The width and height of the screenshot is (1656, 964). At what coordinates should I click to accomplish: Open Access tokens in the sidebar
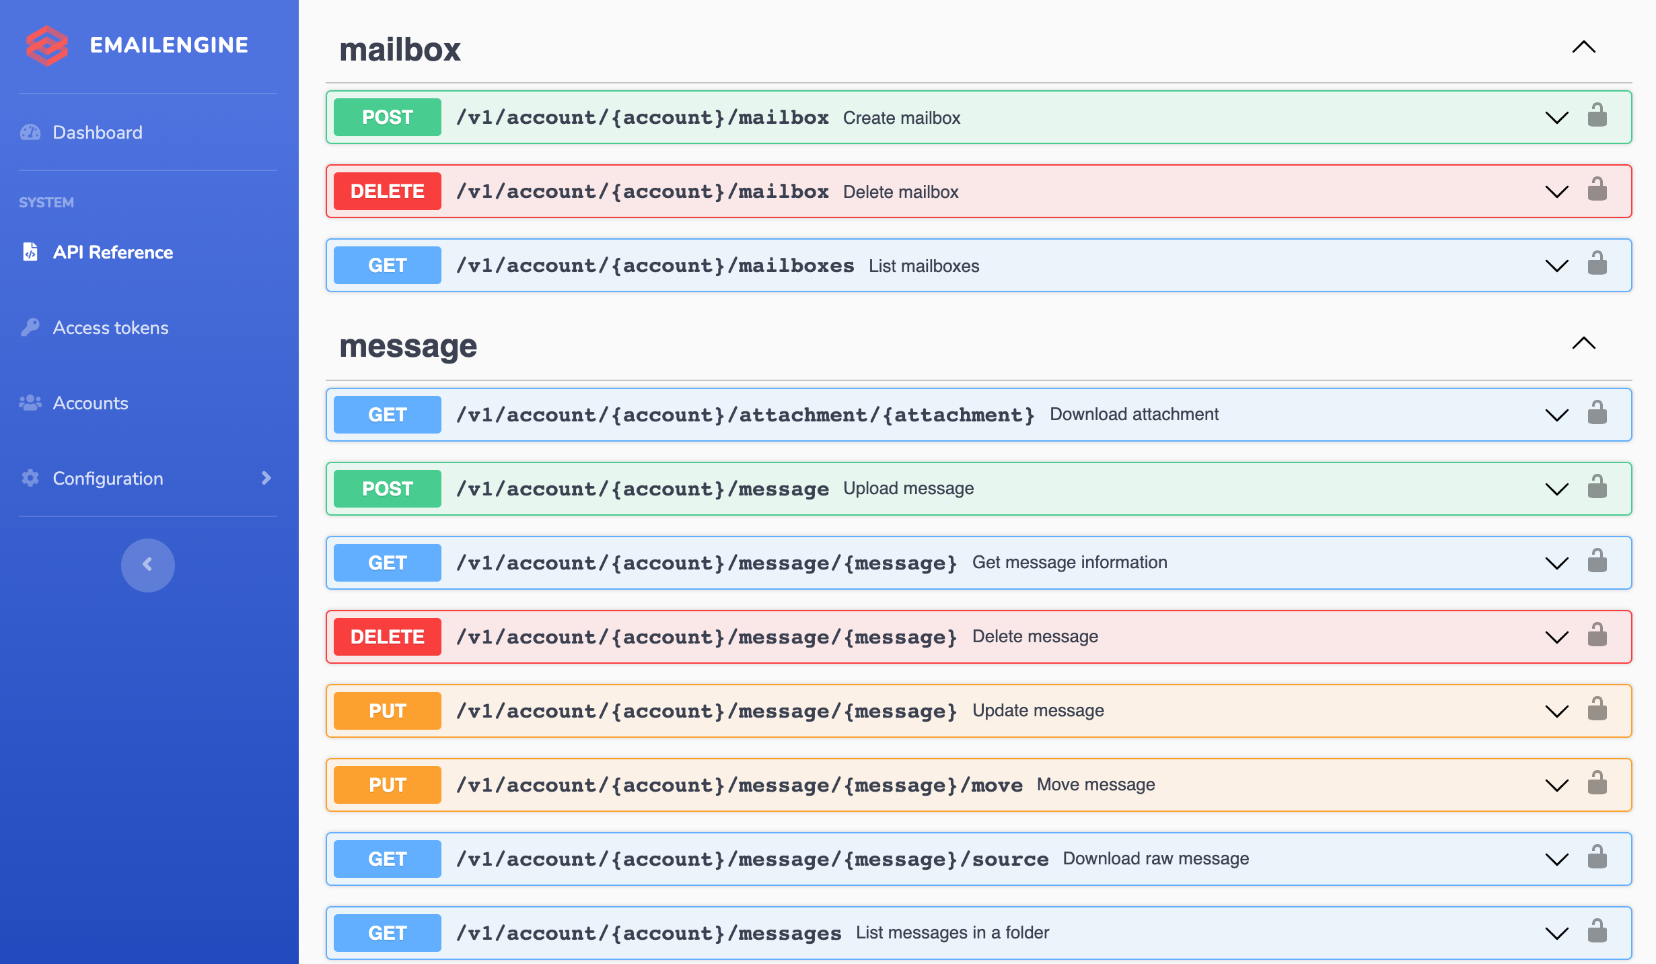(110, 328)
